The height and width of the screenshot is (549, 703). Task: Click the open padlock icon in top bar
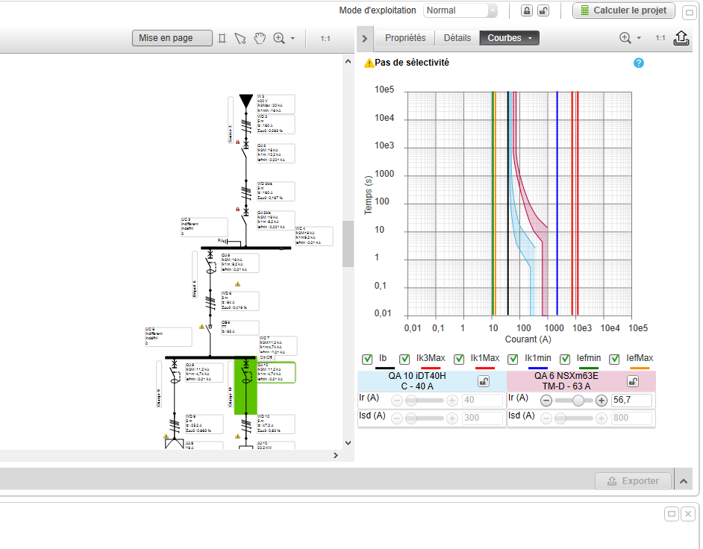543,10
